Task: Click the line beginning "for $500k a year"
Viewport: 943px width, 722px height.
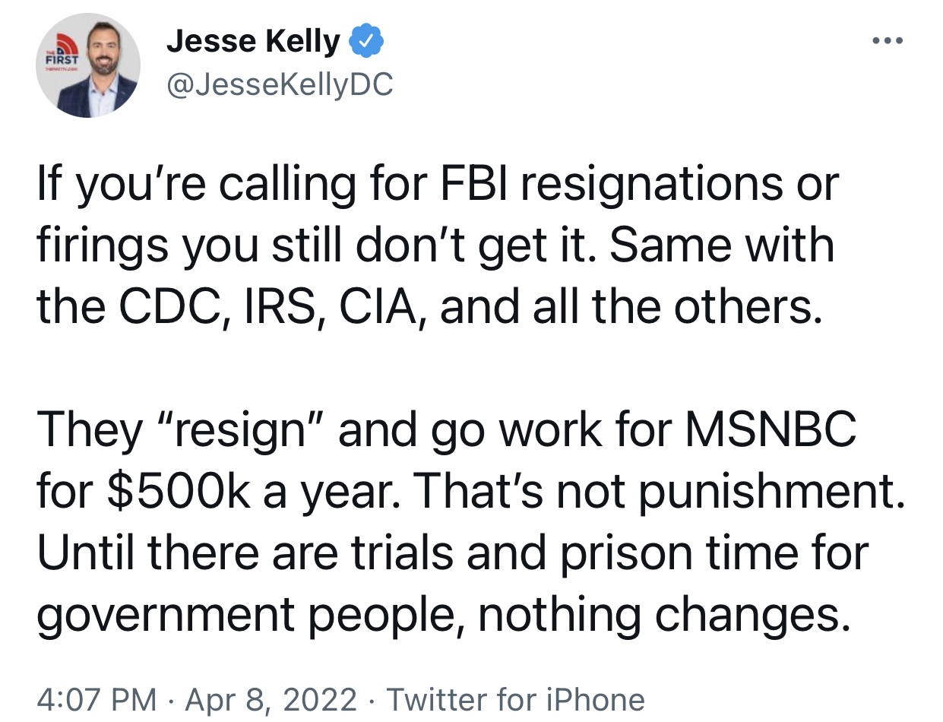Action: click(x=471, y=493)
